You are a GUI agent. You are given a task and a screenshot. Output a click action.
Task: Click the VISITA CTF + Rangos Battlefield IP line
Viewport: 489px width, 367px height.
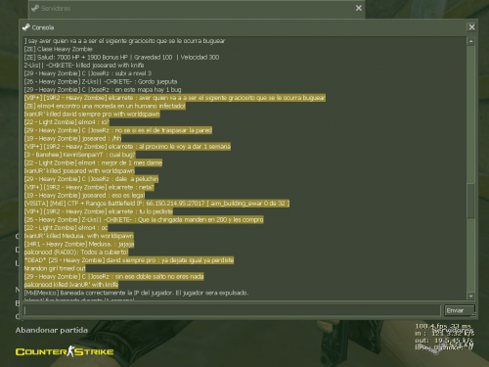coord(156,204)
